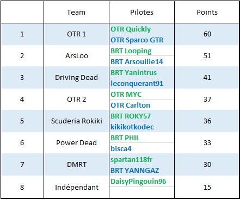Select the OTR Sparco GTR pilot name
Viewport: 240px width, 199px height.
[137, 40]
